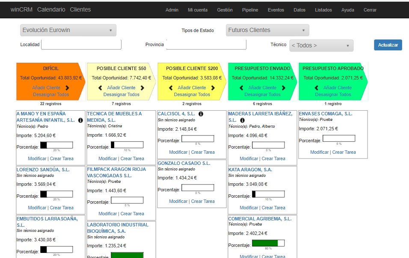409x258 pixels.
Task: Click Modificar for LORENZO SANDÚA card
Action: pyautogui.click(x=37, y=208)
